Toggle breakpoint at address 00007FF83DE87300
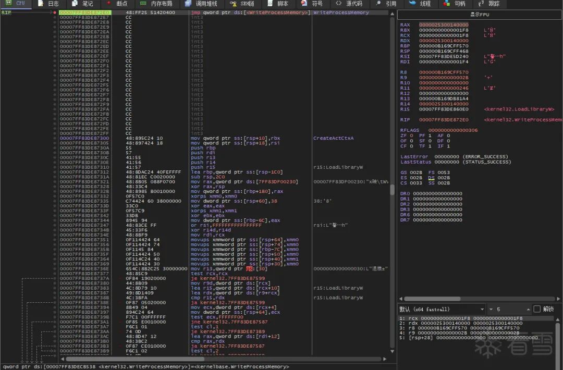This screenshot has width=563, height=370. 55,138
